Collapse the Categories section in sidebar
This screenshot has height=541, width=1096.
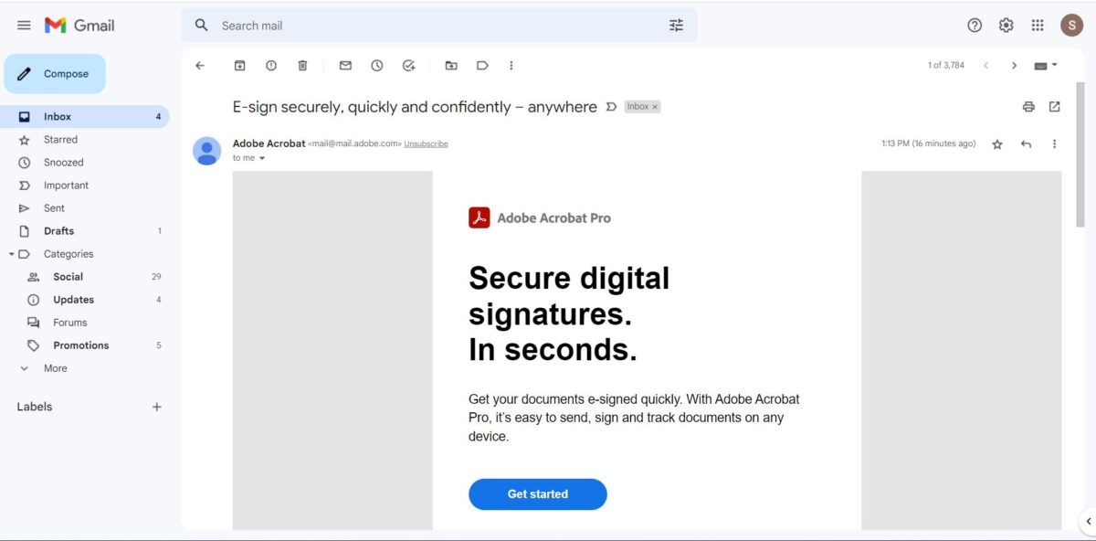[11, 254]
